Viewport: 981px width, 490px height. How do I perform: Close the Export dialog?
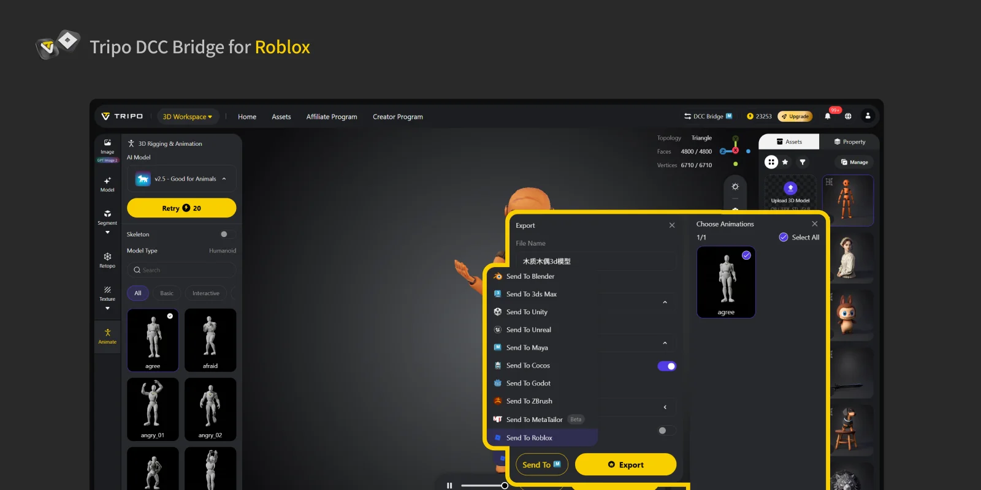tap(672, 225)
